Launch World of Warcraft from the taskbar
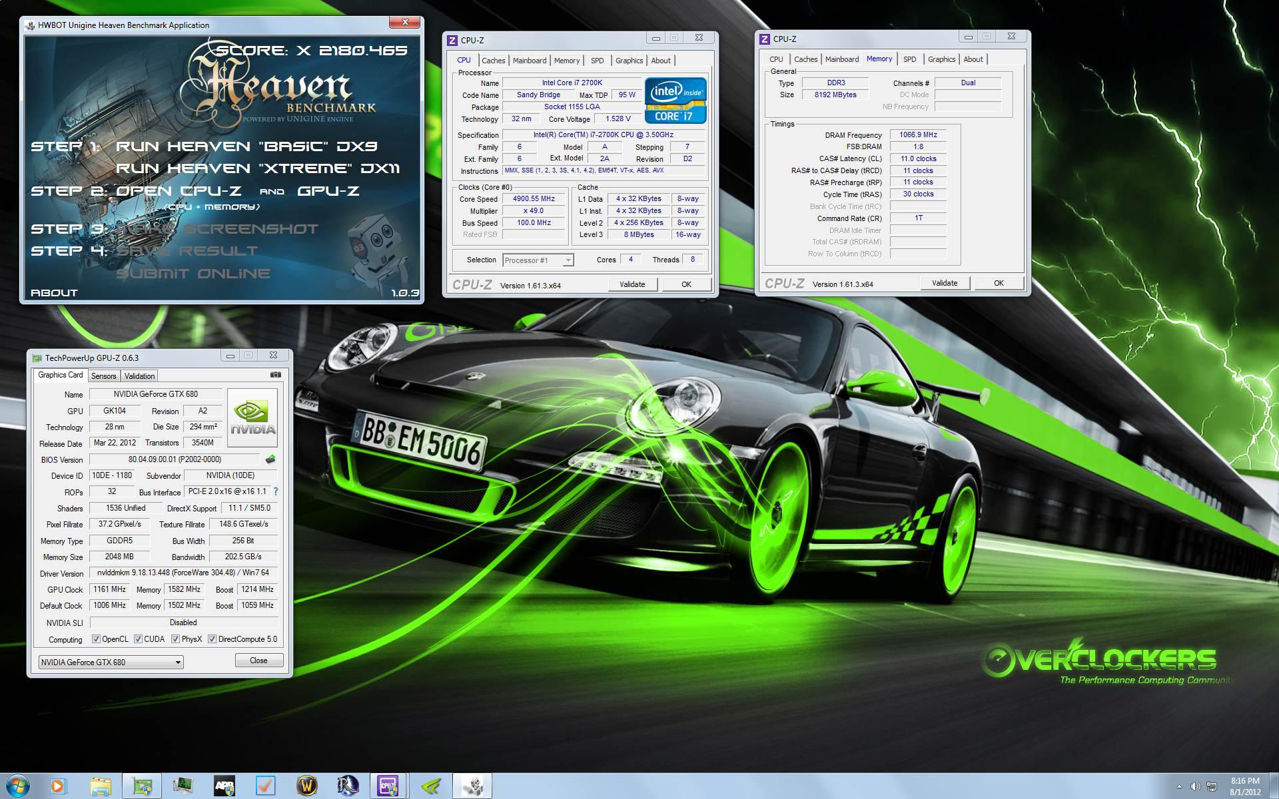The height and width of the screenshot is (799, 1279). point(306,786)
